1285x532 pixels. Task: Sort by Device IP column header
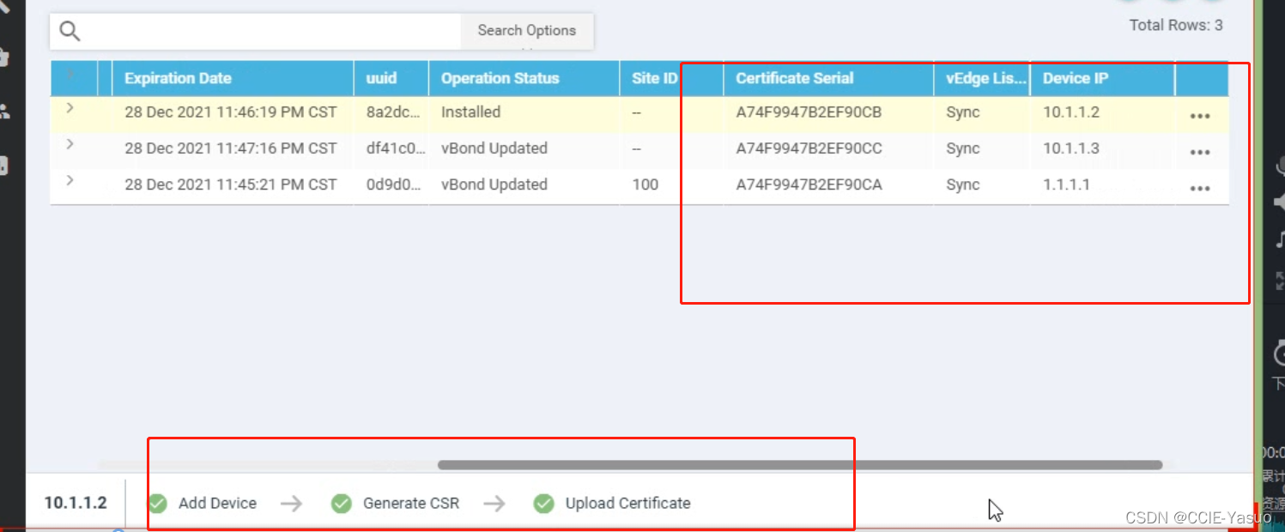click(x=1076, y=78)
